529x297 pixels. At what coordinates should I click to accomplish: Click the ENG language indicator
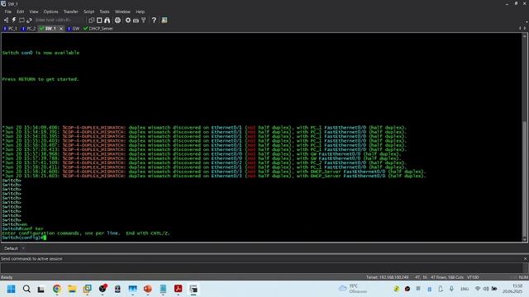[x=465, y=289]
